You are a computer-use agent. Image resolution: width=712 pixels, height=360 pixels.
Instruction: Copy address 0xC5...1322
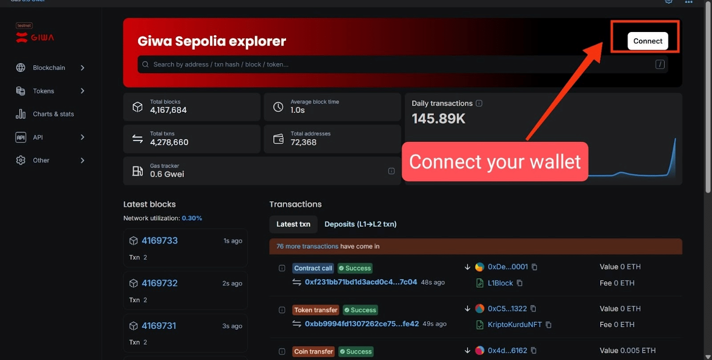pos(533,308)
